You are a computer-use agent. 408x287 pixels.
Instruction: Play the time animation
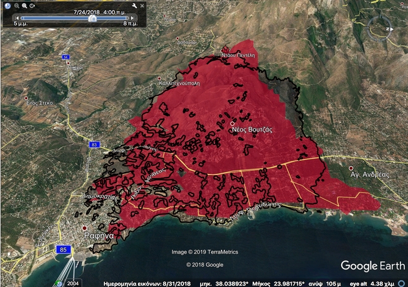point(32,6)
